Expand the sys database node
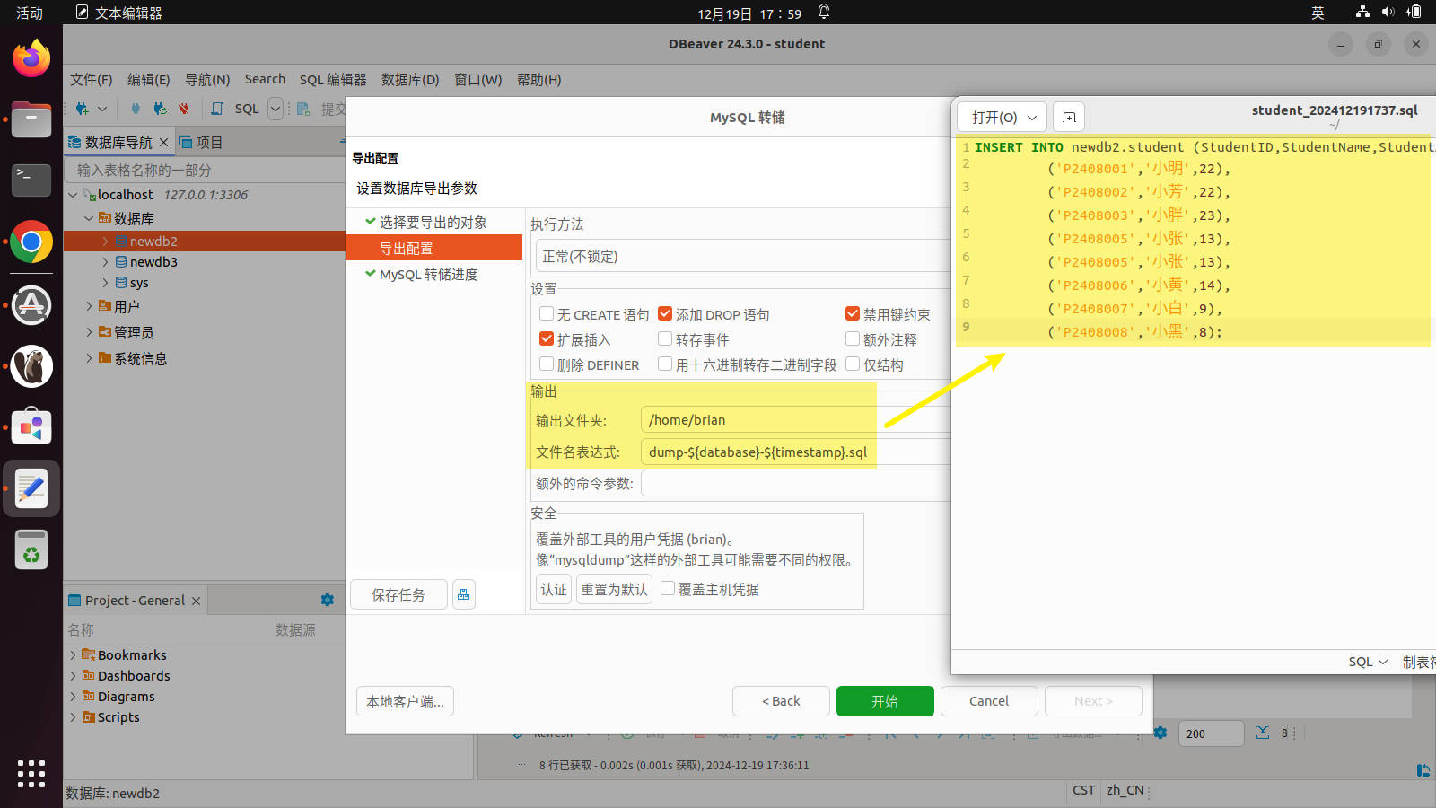This screenshot has height=808, width=1436. pos(105,283)
